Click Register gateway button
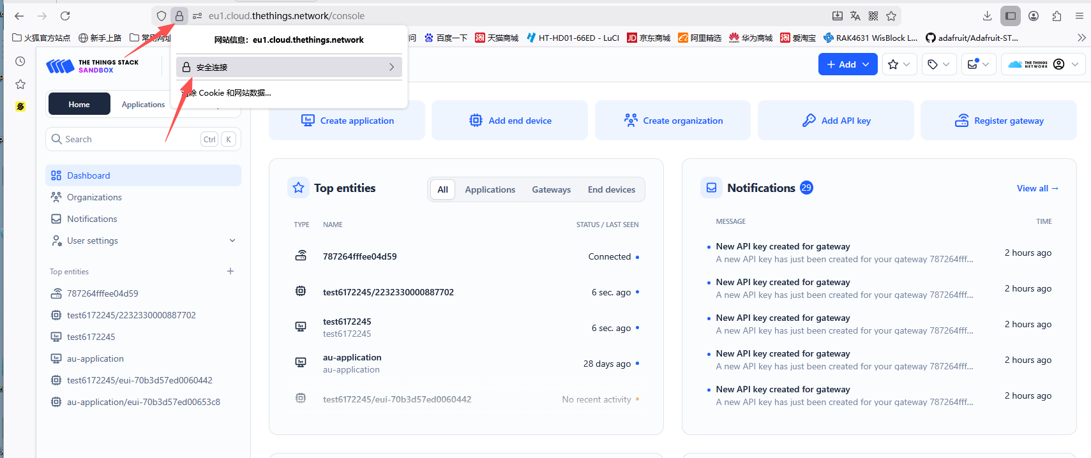Viewport: 1091px width, 458px height. tap(998, 121)
